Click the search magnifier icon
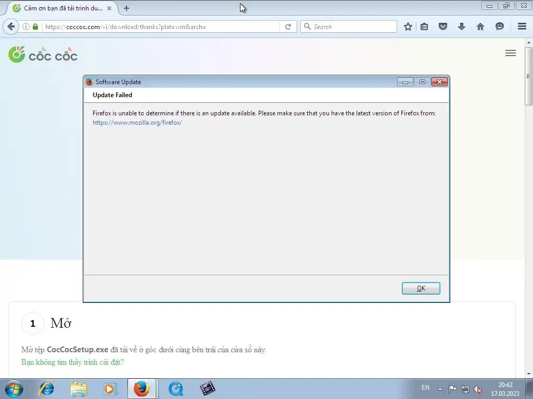This screenshot has height=399, width=533. [307, 26]
